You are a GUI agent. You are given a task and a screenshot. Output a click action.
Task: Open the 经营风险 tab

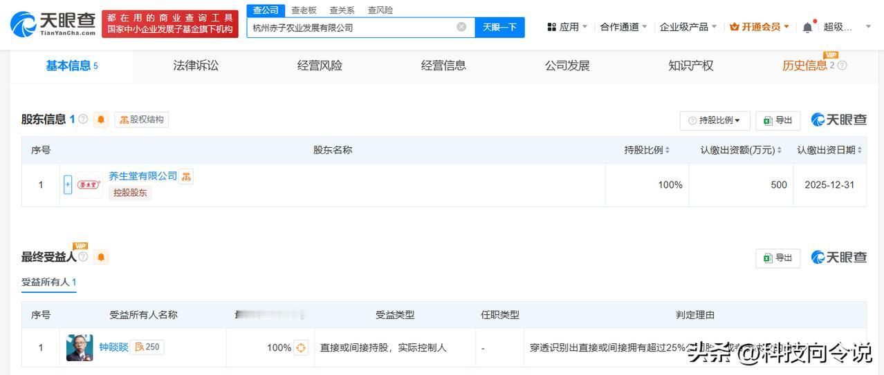click(320, 66)
